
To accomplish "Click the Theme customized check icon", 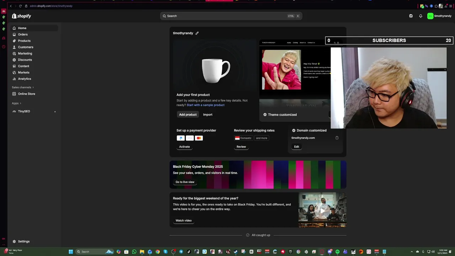I will tap(265, 114).
